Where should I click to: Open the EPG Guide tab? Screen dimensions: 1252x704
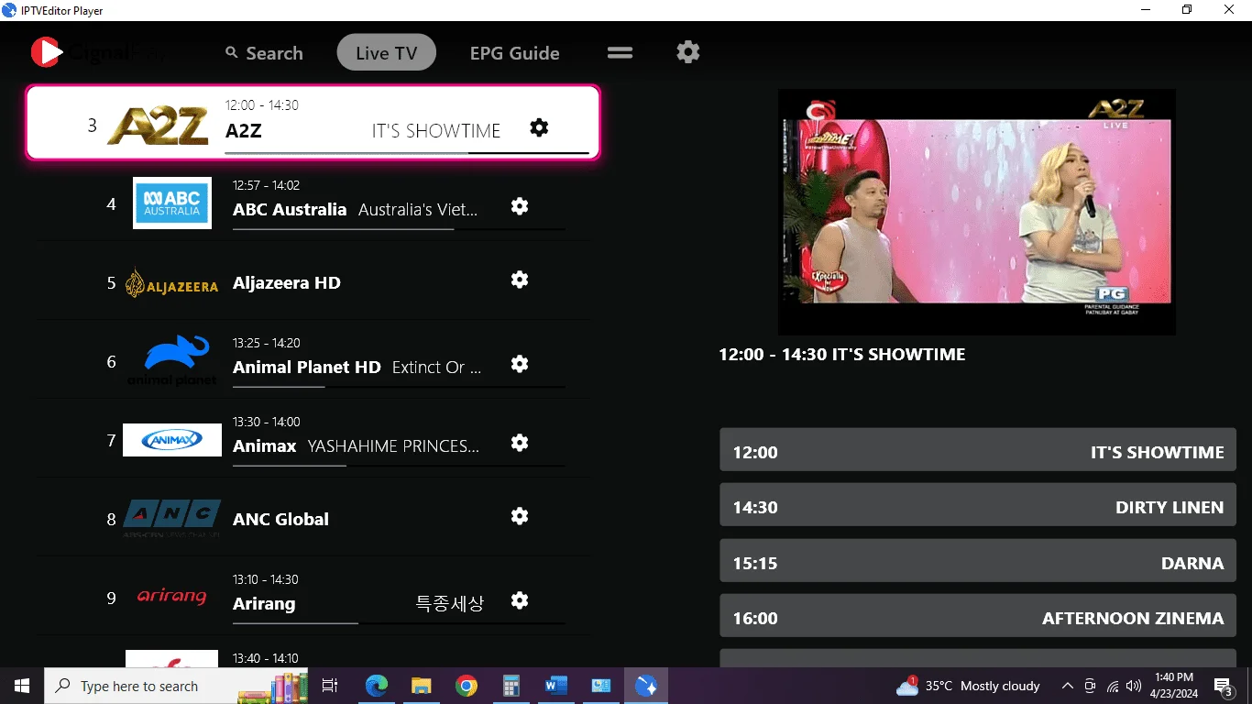point(514,53)
